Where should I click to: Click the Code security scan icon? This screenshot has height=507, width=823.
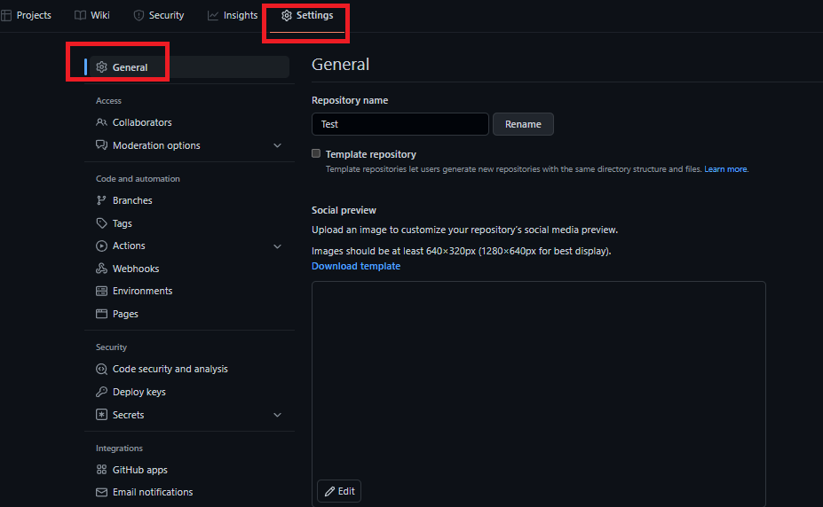click(101, 369)
